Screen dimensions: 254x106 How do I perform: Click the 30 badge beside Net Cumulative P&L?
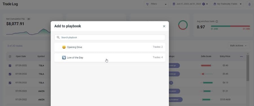(29, 19)
